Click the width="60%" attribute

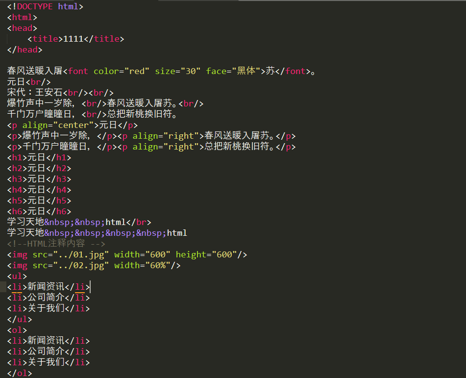coord(143,265)
